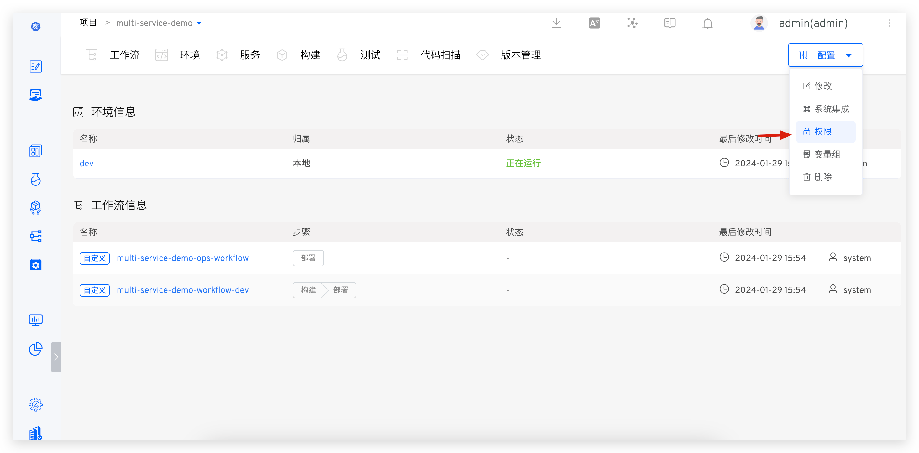The width and height of the screenshot is (919, 453).
Task: Open the 代码扫描 tab
Action: 441,55
